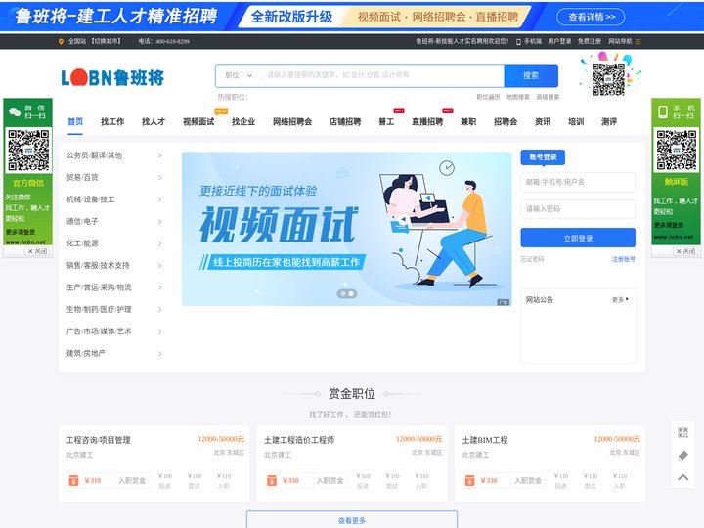The image size is (704, 528).
Task: Close the left WeChat floating panel
Action: point(38,251)
